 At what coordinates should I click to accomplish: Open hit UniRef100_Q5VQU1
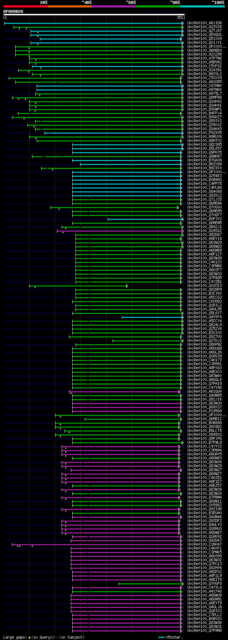coord(204,35)
